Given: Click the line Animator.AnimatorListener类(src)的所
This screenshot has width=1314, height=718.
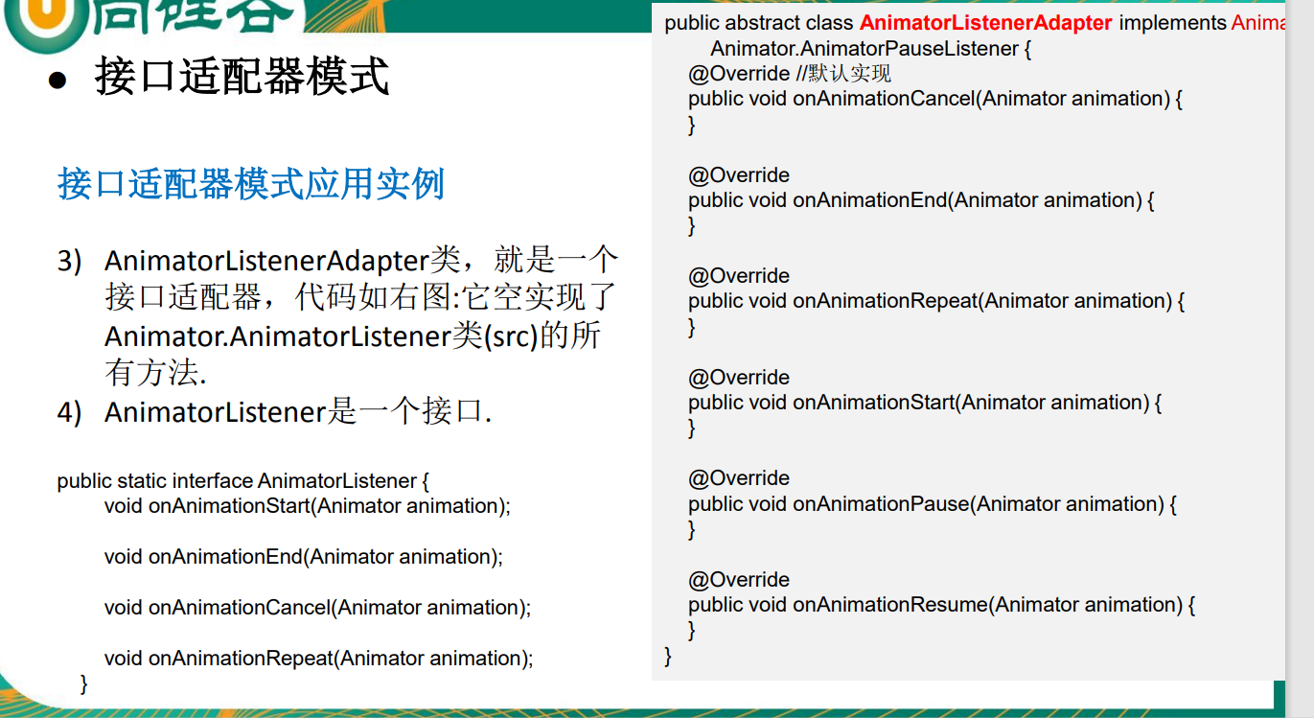Looking at the screenshot, I should click(x=353, y=336).
